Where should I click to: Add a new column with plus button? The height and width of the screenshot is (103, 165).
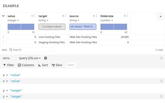(160, 16)
